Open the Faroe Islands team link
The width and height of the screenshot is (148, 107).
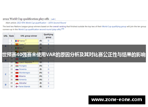pos(25,87)
